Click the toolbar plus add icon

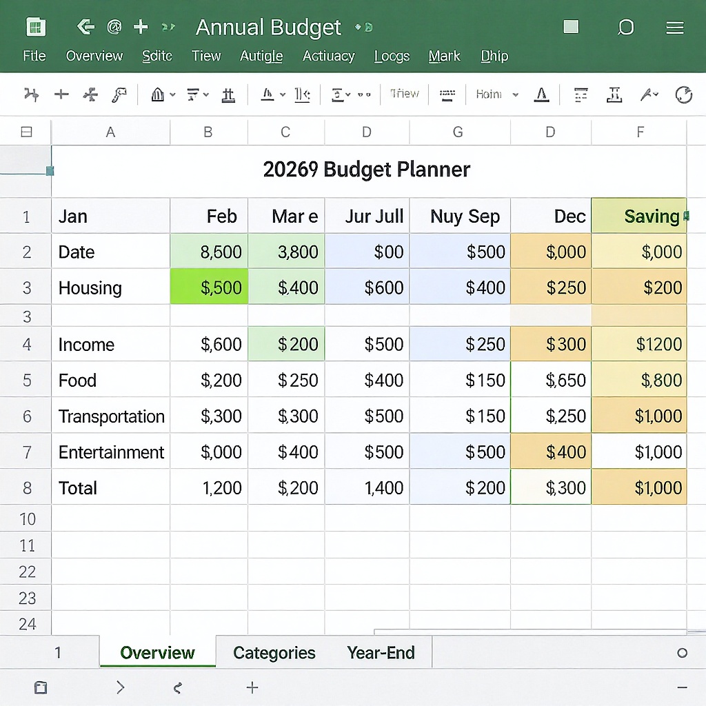tap(61, 94)
